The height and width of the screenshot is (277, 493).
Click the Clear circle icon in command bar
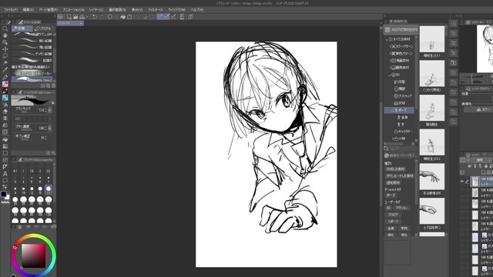109,17
